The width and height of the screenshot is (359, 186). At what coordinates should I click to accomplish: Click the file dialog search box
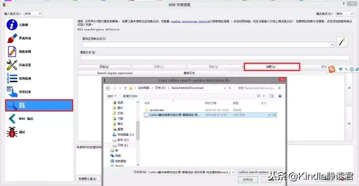(259, 88)
